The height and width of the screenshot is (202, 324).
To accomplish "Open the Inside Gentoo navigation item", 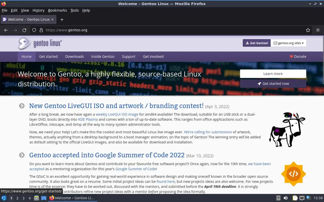I will [103, 57].
